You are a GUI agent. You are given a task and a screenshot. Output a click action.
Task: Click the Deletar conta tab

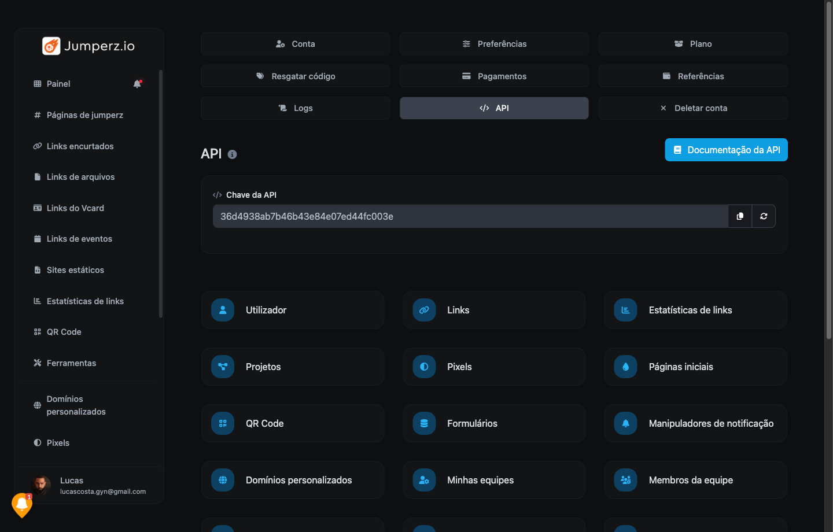click(693, 108)
